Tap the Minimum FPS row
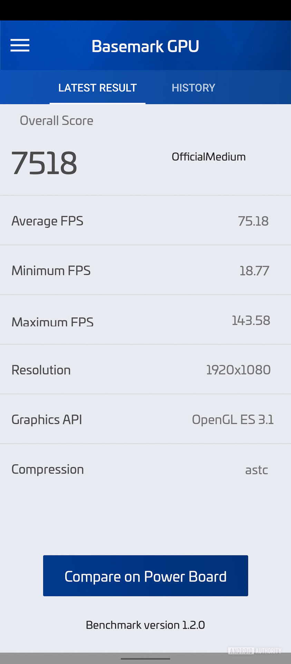 click(145, 270)
